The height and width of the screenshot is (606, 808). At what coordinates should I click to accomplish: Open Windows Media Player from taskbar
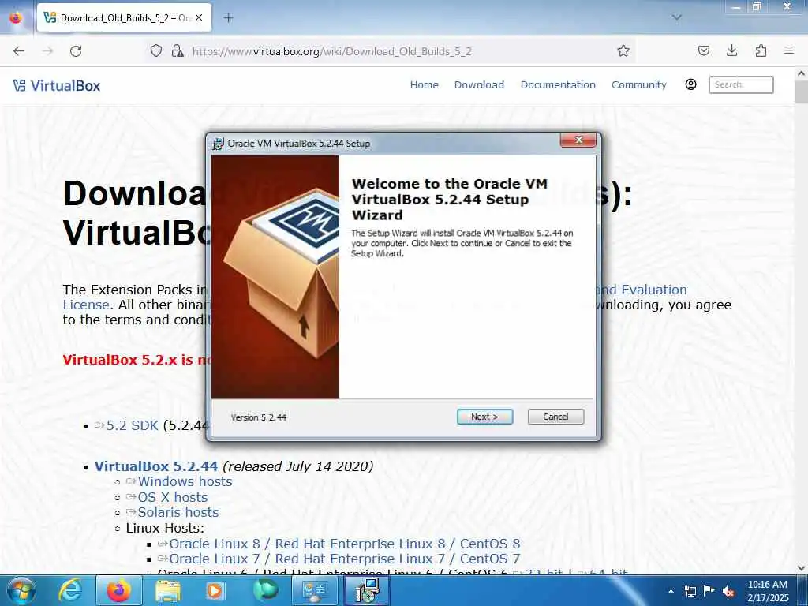[x=215, y=590]
